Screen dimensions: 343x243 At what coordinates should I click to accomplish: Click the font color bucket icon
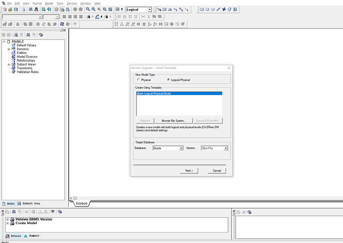tap(97, 17)
